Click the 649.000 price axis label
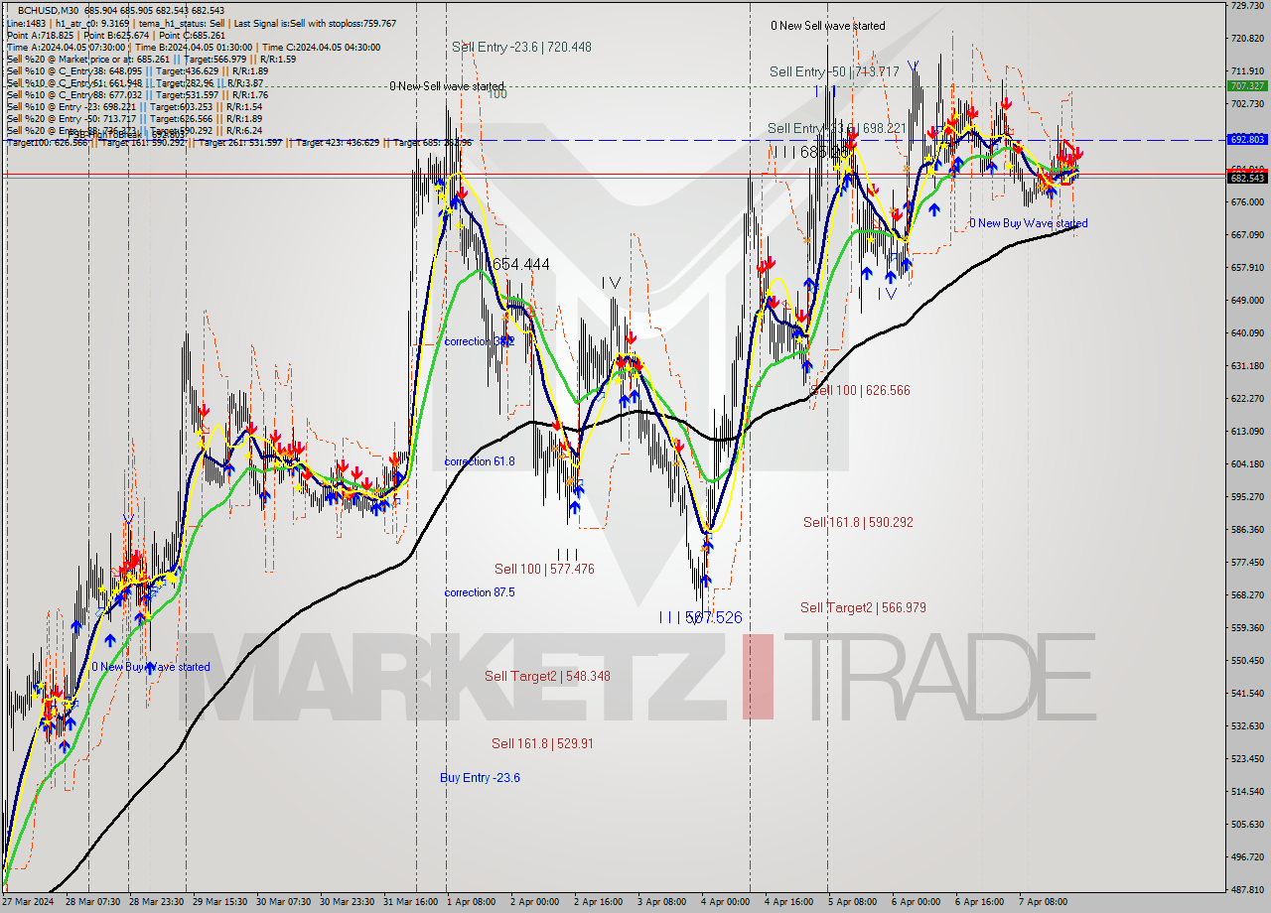Screen dimensions: 1271x913 (1247, 300)
